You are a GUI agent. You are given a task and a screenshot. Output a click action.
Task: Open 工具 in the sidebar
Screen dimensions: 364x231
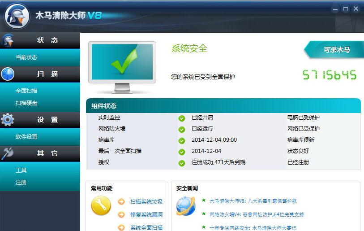coord(21,170)
